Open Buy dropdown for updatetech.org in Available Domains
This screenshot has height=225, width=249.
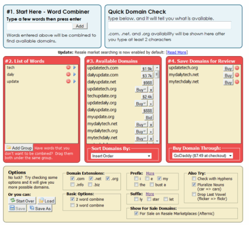click(141, 90)
